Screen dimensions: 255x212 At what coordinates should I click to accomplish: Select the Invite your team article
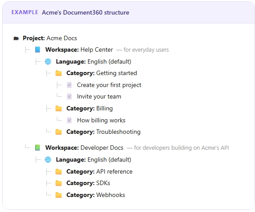pos(99,97)
